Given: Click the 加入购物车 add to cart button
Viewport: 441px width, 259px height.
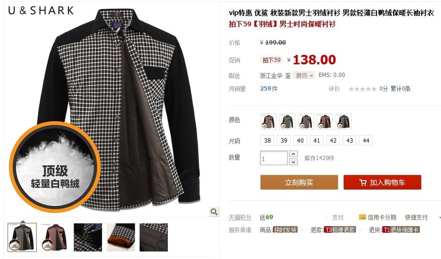Looking at the screenshot, I should tap(382, 182).
